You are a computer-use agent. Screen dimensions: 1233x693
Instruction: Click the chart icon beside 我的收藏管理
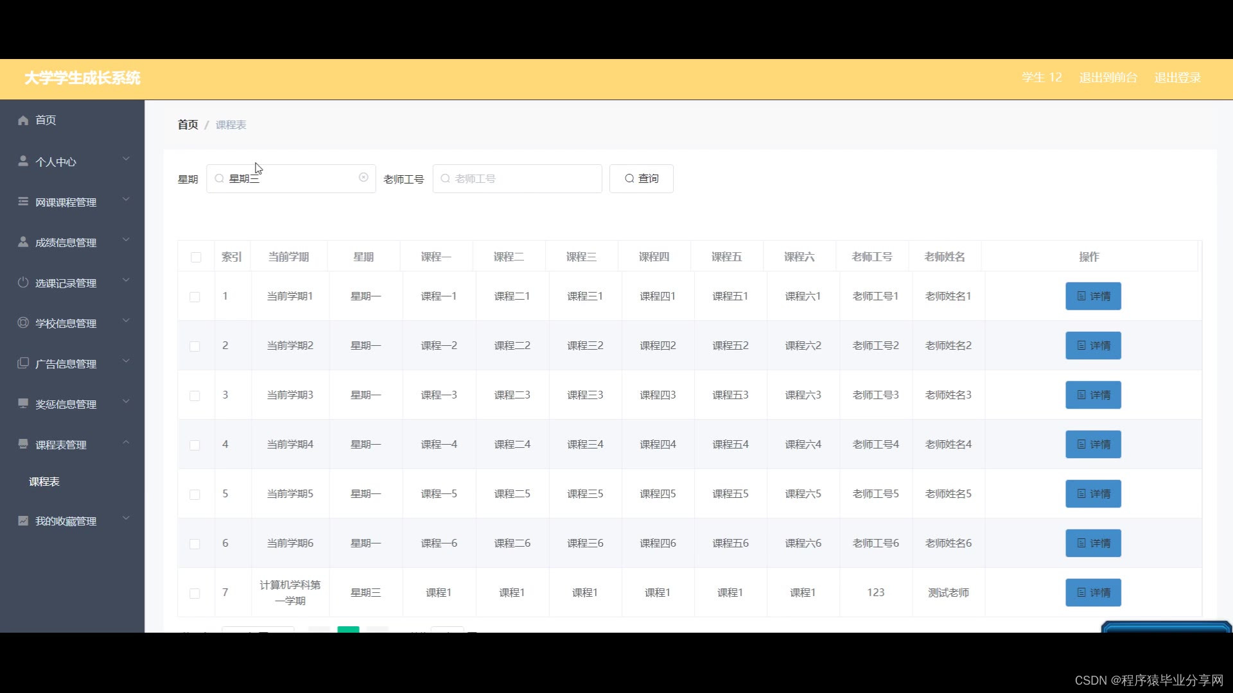23,520
